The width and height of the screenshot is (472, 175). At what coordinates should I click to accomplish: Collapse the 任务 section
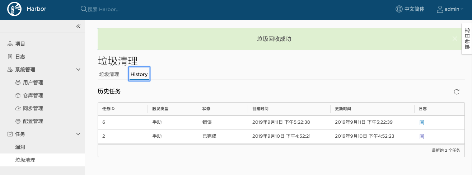coord(78,134)
